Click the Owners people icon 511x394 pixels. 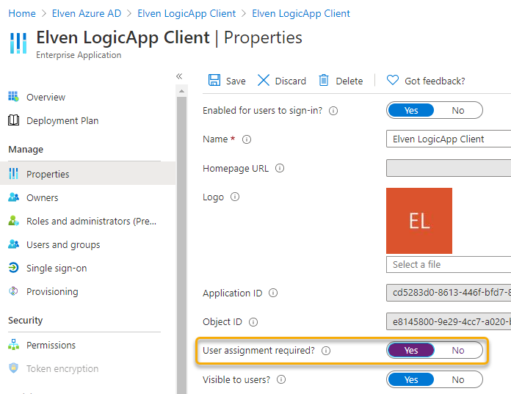pyautogui.click(x=13, y=197)
